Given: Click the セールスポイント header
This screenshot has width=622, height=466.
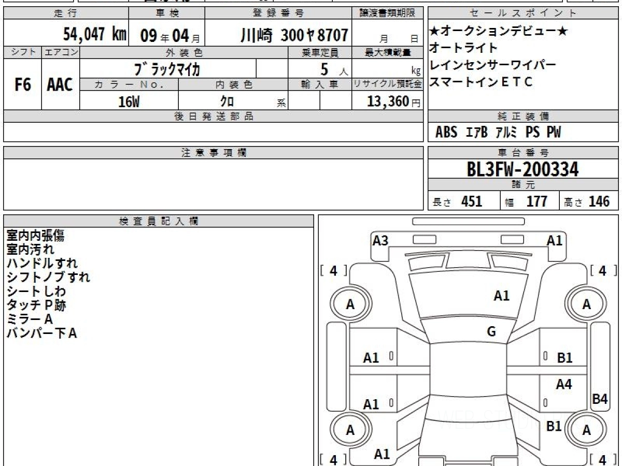Looking at the screenshot, I should pyautogui.click(x=523, y=13).
